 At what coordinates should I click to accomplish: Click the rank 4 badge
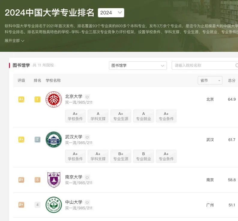[x=38, y=205]
